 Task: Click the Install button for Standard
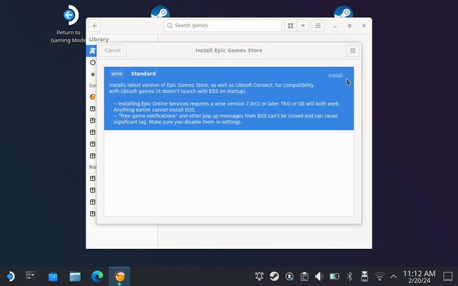pos(335,76)
